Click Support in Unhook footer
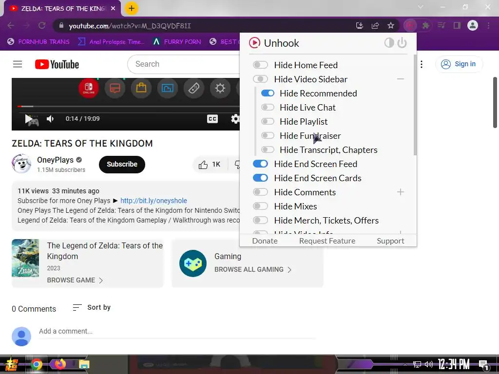Image resolution: width=499 pixels, height=374 pixels. 390,241
